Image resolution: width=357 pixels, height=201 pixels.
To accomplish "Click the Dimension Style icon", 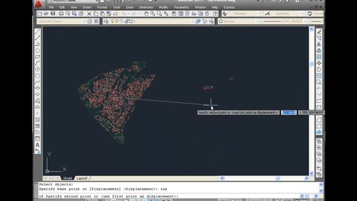I will [268, 13].
